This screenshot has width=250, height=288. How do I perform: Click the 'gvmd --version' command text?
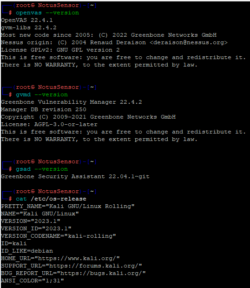[42, 95]
